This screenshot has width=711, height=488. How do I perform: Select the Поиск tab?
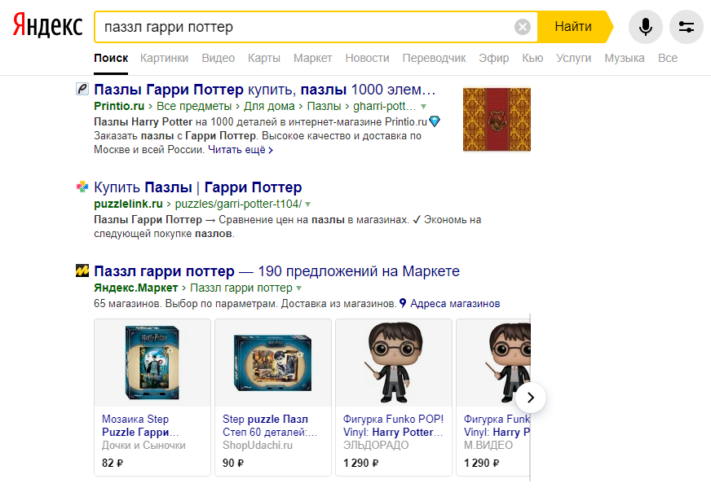coord(111,58)
